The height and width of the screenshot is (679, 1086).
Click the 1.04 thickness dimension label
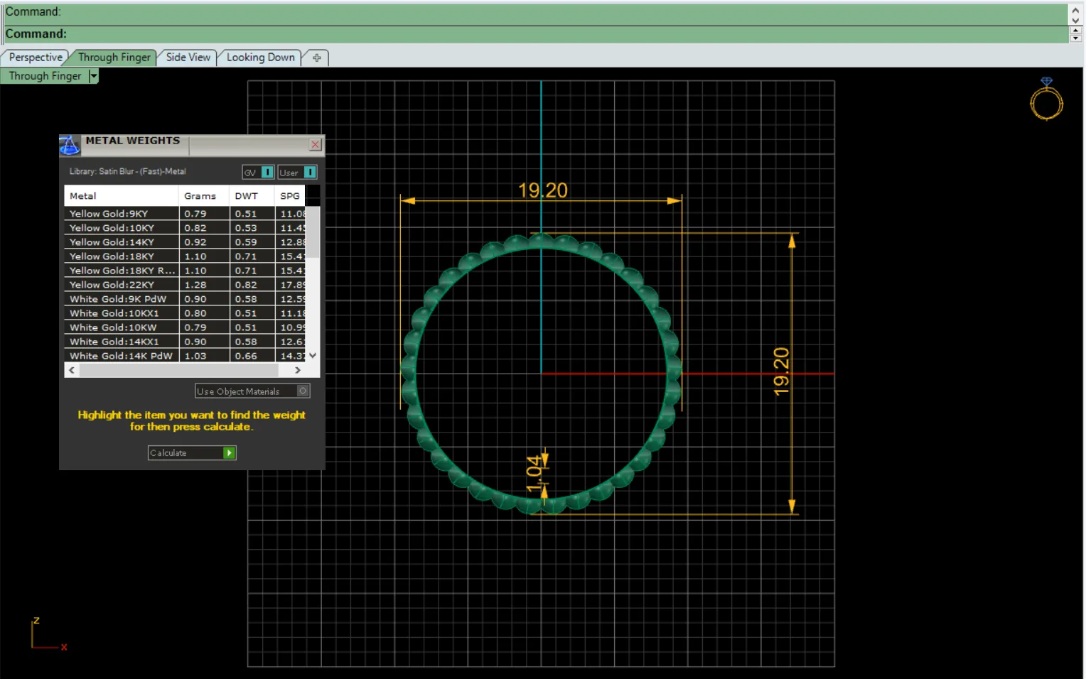pyautogui.click(x=534, y=474)
